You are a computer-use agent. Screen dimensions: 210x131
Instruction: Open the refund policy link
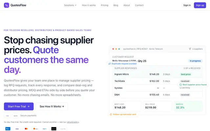73,122
